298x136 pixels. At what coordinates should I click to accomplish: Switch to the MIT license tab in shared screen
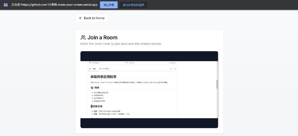104,69
